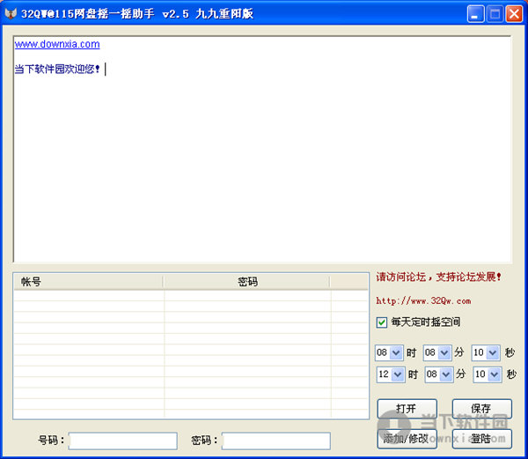The width and height of the screenshot is (528, 459).
Task: Click the 打开 button
Action: pos(407,409)
